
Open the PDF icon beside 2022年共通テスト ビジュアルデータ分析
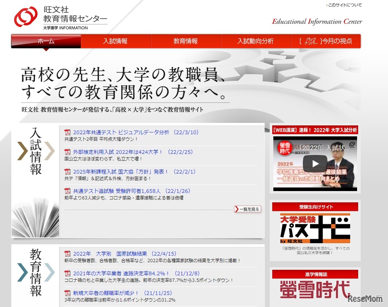[x=67, y=132]
